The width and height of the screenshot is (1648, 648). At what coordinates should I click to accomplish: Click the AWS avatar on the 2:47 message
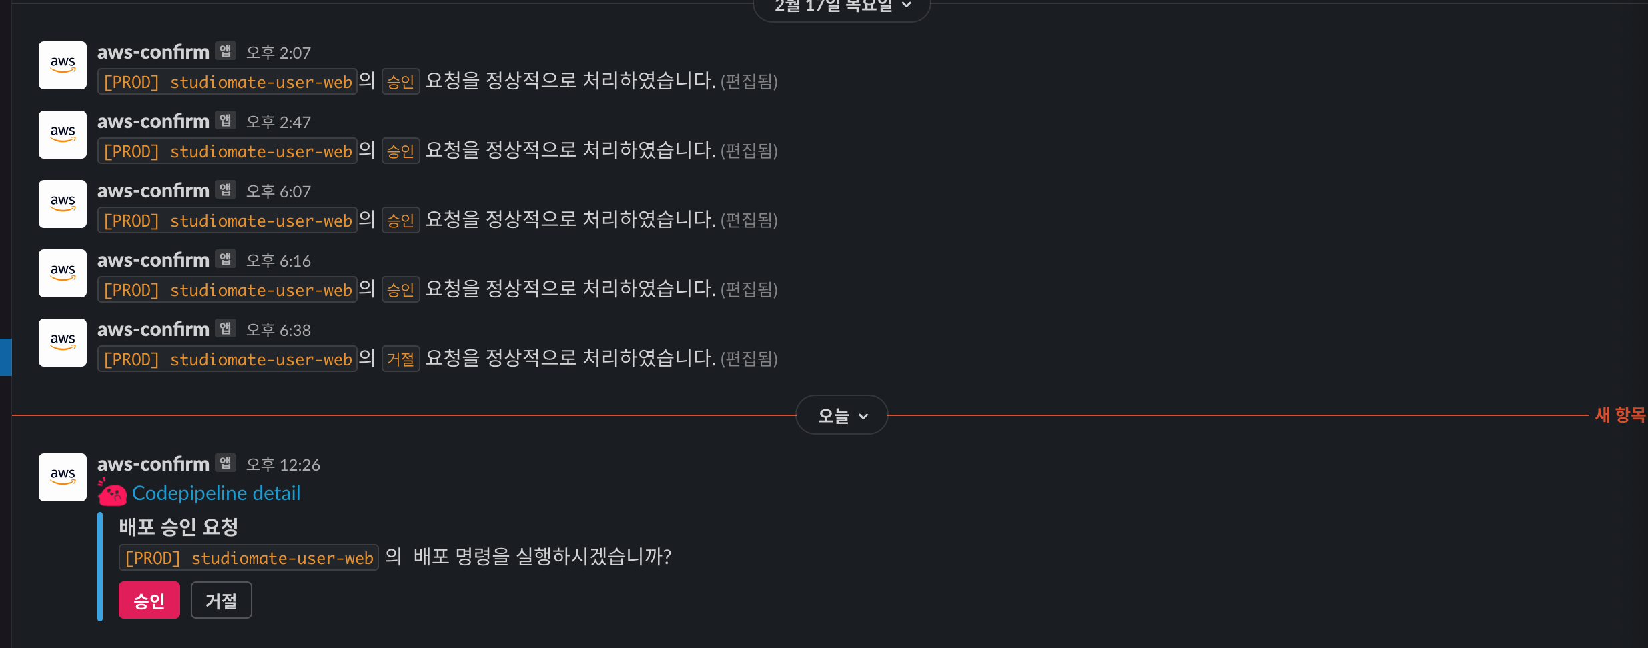(x=63, y=135)
